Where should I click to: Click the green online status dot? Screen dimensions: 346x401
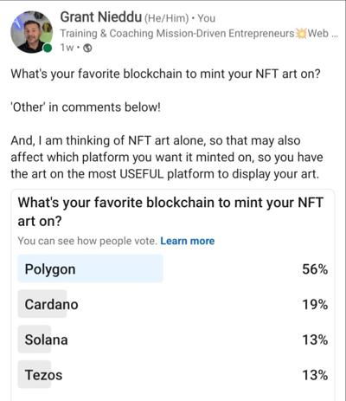(48, 48)
